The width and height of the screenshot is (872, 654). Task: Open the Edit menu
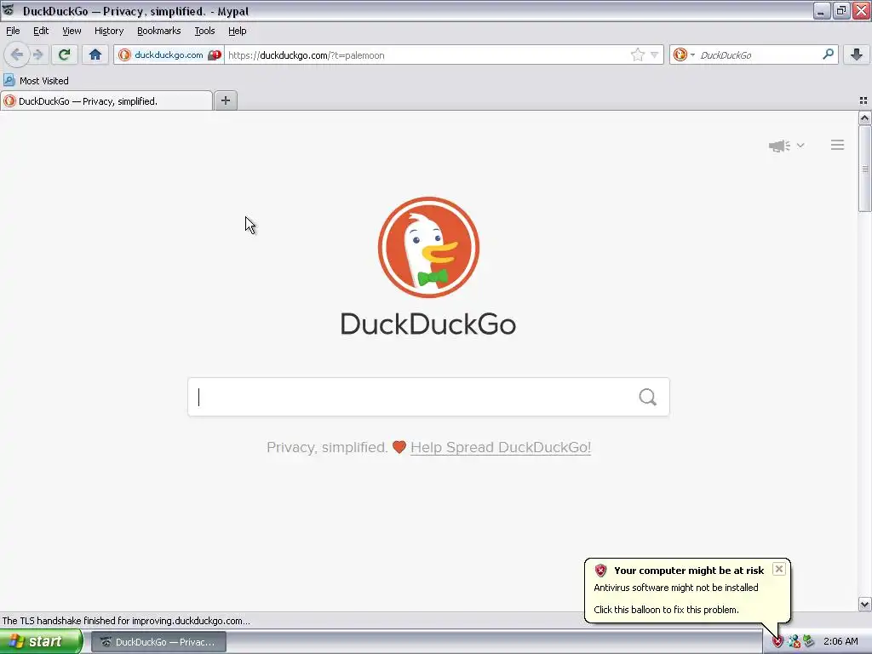tap(41, 31)
